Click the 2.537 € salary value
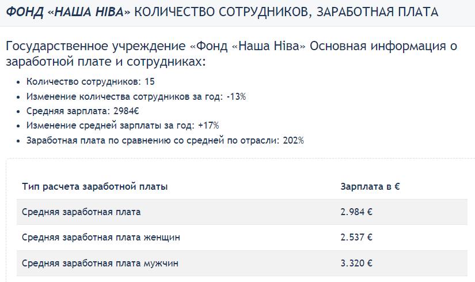Screen dimensions: 475x282 click(x=356, y=238)
